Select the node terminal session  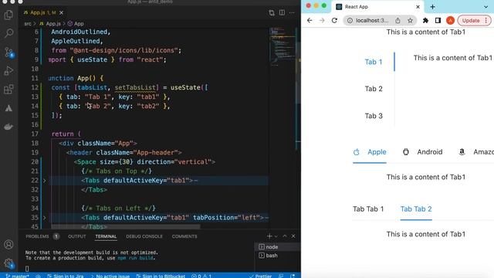277,247
